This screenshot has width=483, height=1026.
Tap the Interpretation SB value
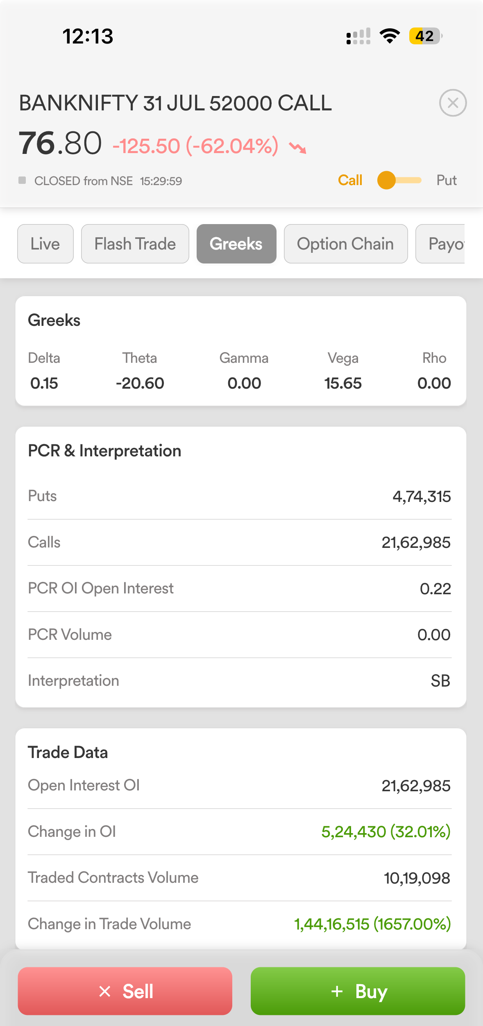(x=440, y=681)
